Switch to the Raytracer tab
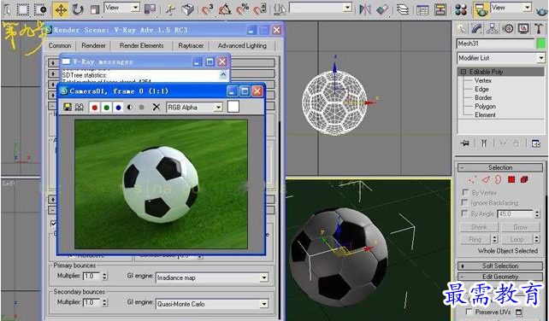Viewport: 549px width, 321px height. pyautogui.click(x=191, y=45)
